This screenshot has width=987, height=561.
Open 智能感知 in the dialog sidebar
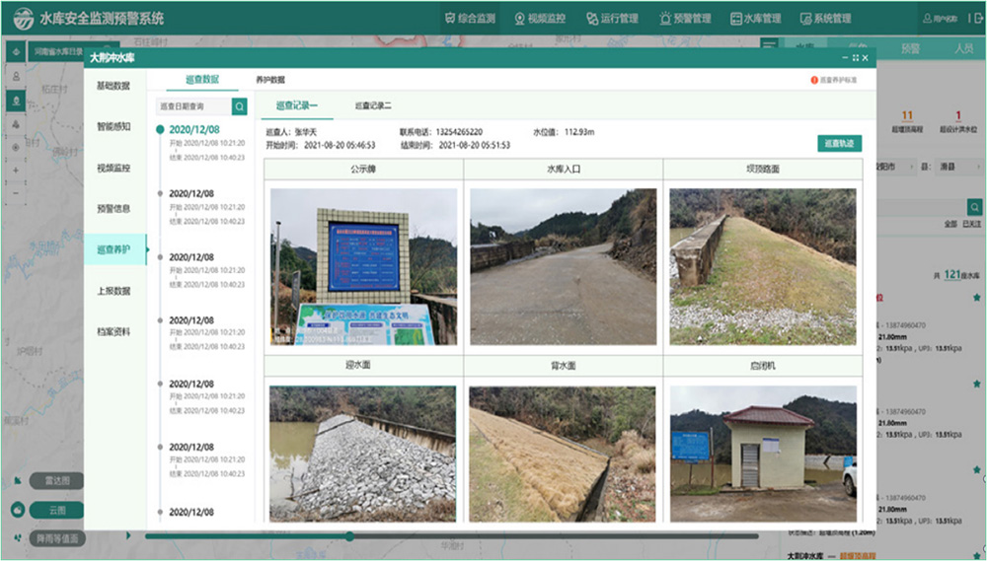tap(114, 126)
